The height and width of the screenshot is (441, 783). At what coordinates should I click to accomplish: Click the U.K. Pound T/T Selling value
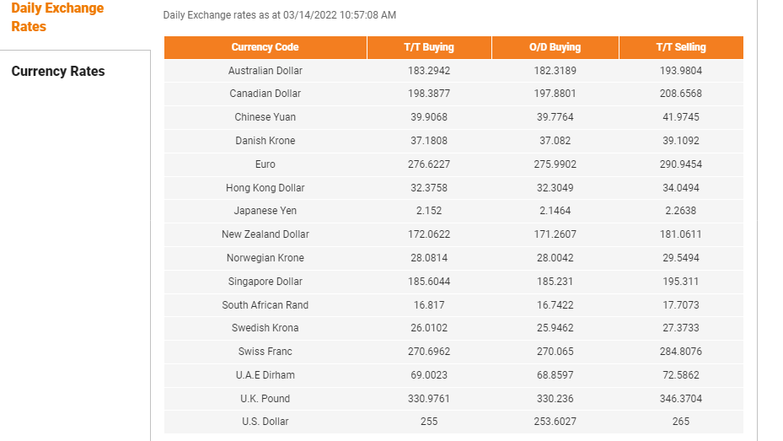coord(681,399)
